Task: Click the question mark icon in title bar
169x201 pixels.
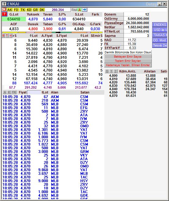Action: click(4, 4)
